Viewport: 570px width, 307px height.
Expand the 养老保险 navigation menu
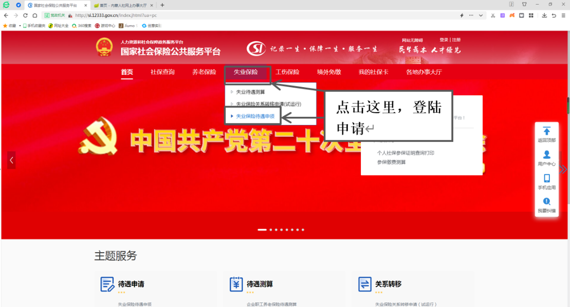[204, 72]
